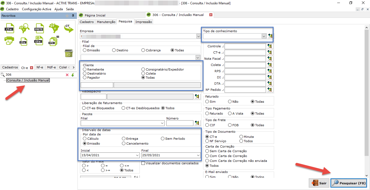
Task: Select Filial de Emissão radio button
Action: (85, 50)
